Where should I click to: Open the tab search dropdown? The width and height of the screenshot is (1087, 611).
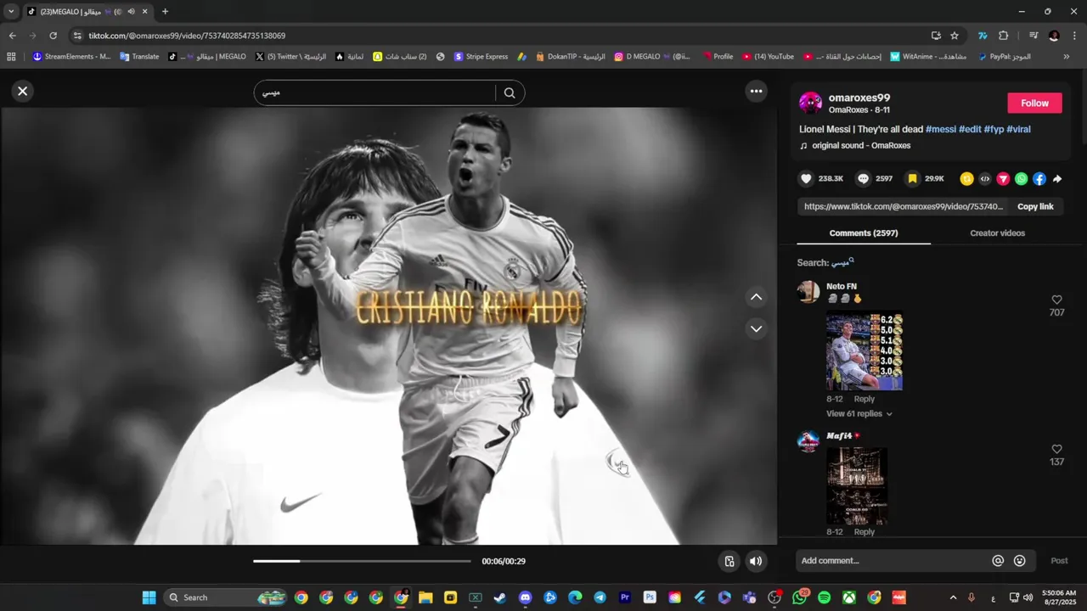(x=10, y=12)
